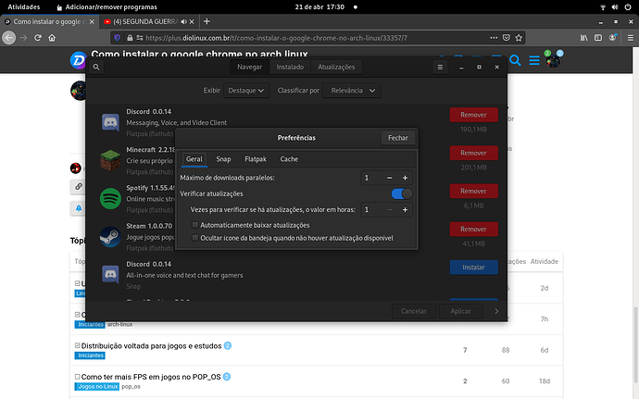This screenshot has height=399, width=639.
Task: Open the Destaque dropdown
Action: click(246, 91)
